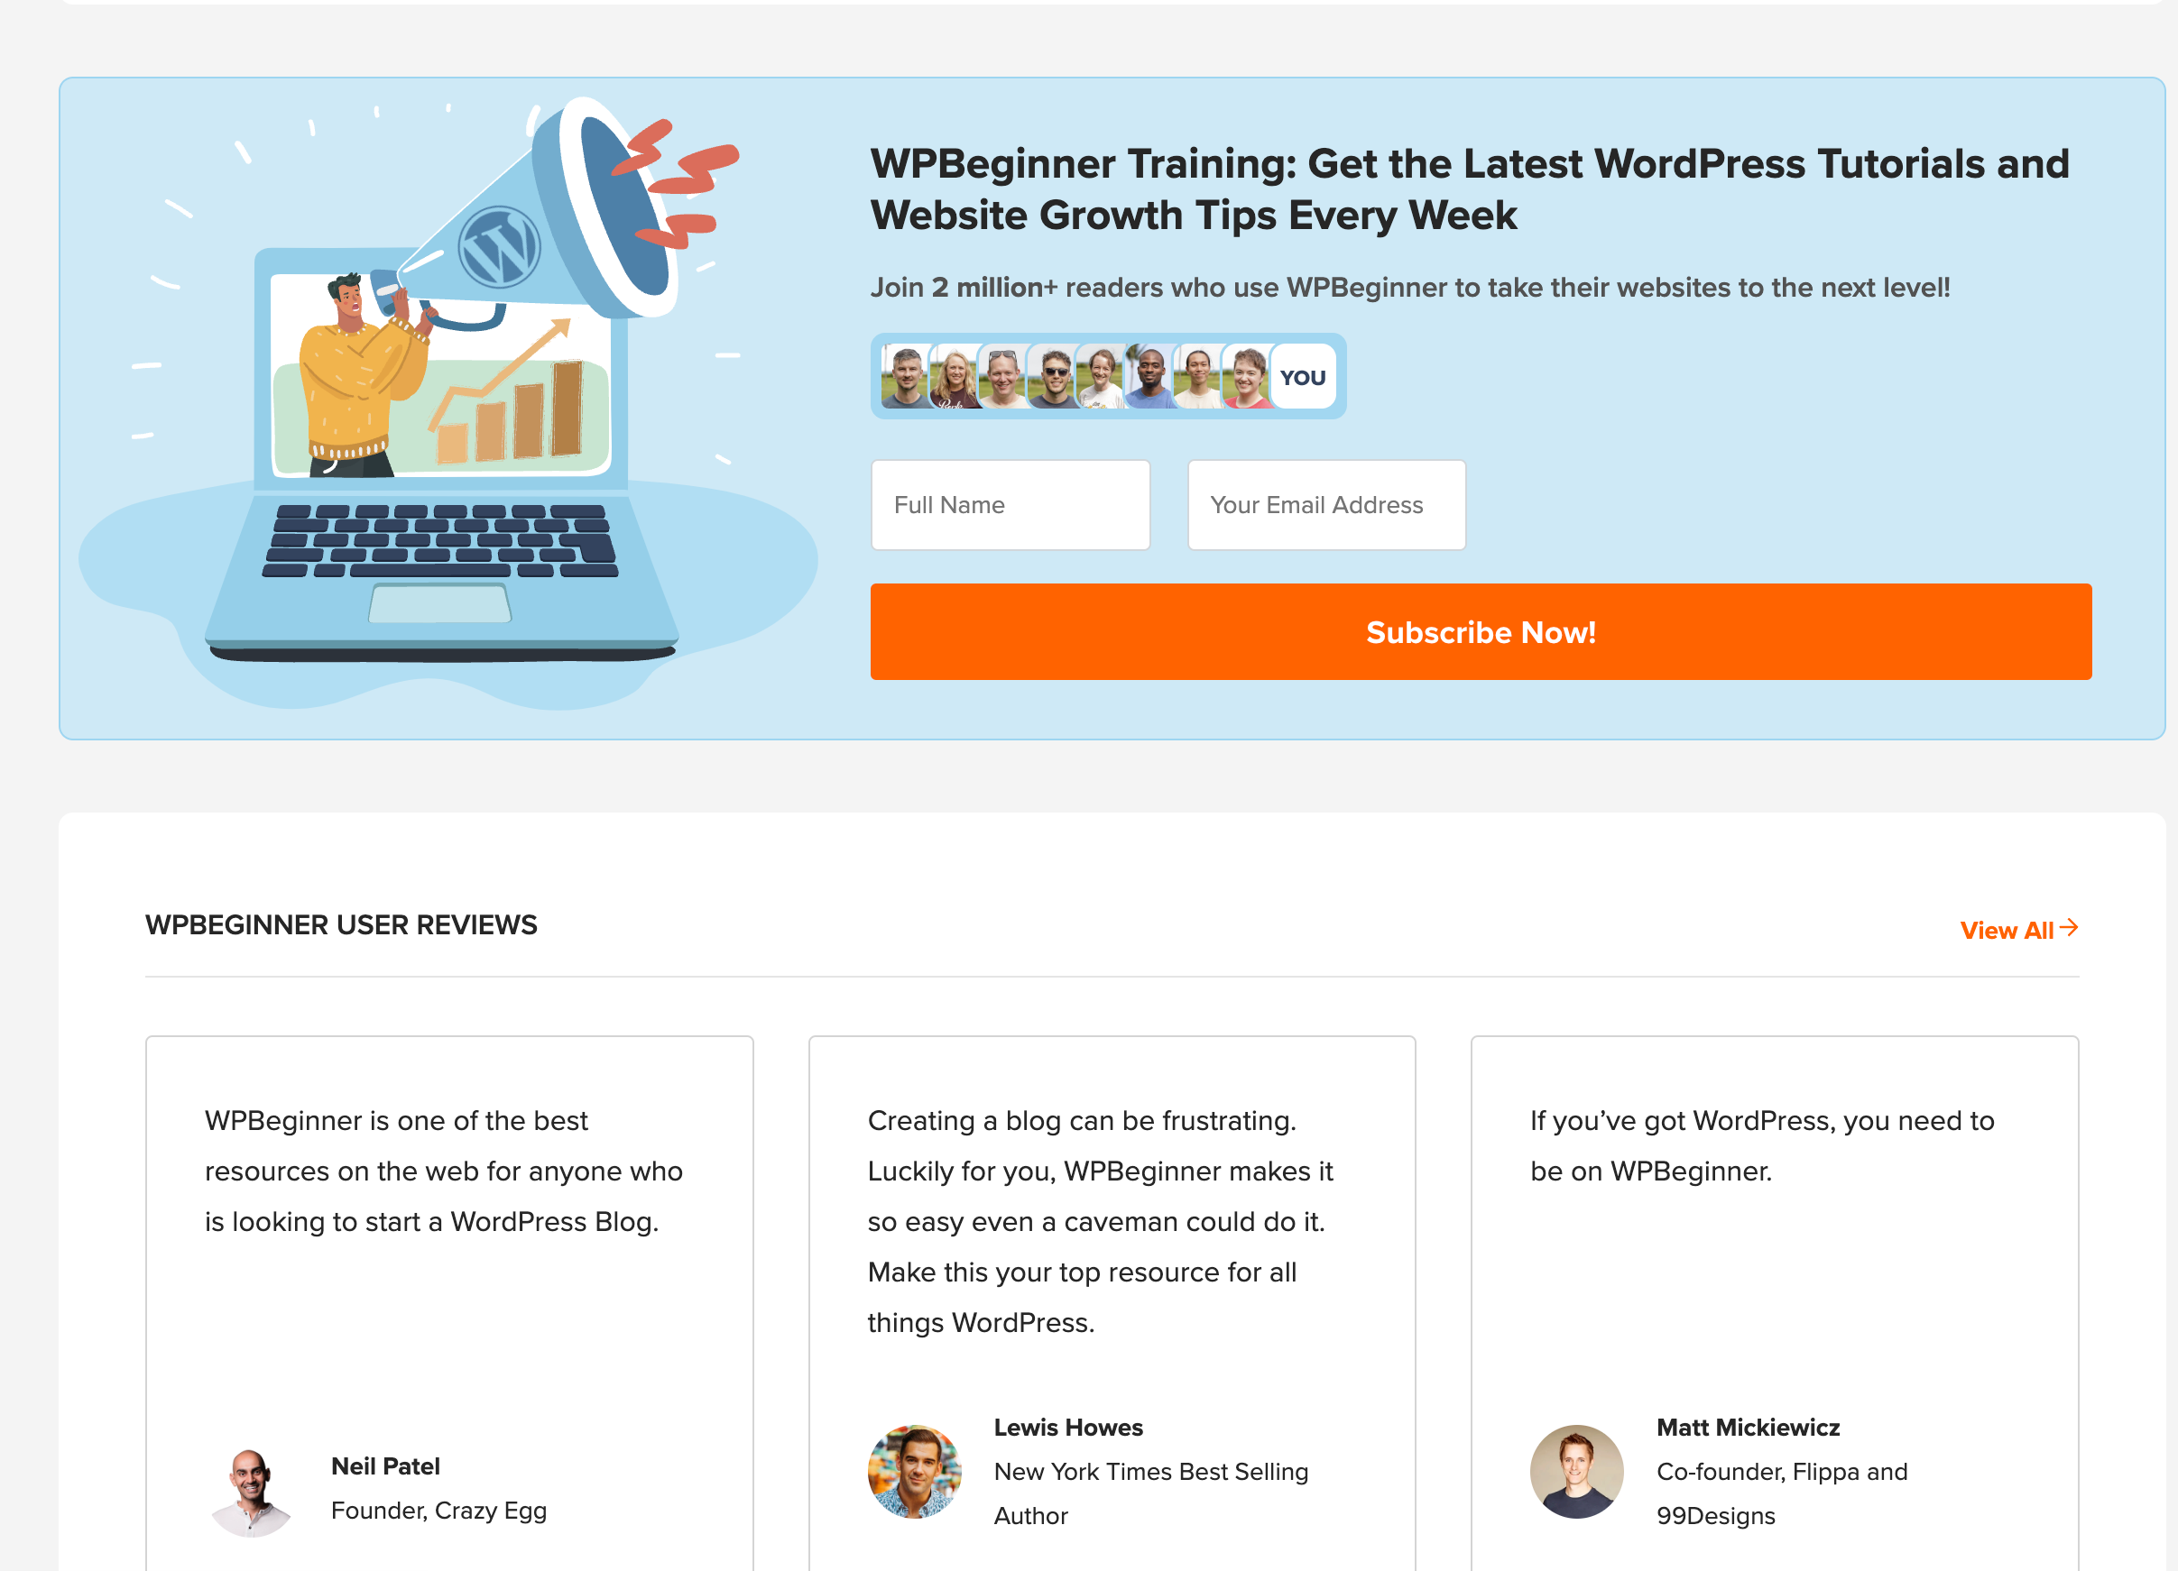Viewport: 2178px width, 1571px height.
Task: Click the WPBEGINNER USER REVIEWS heading
Action: (x=341, y=924)
